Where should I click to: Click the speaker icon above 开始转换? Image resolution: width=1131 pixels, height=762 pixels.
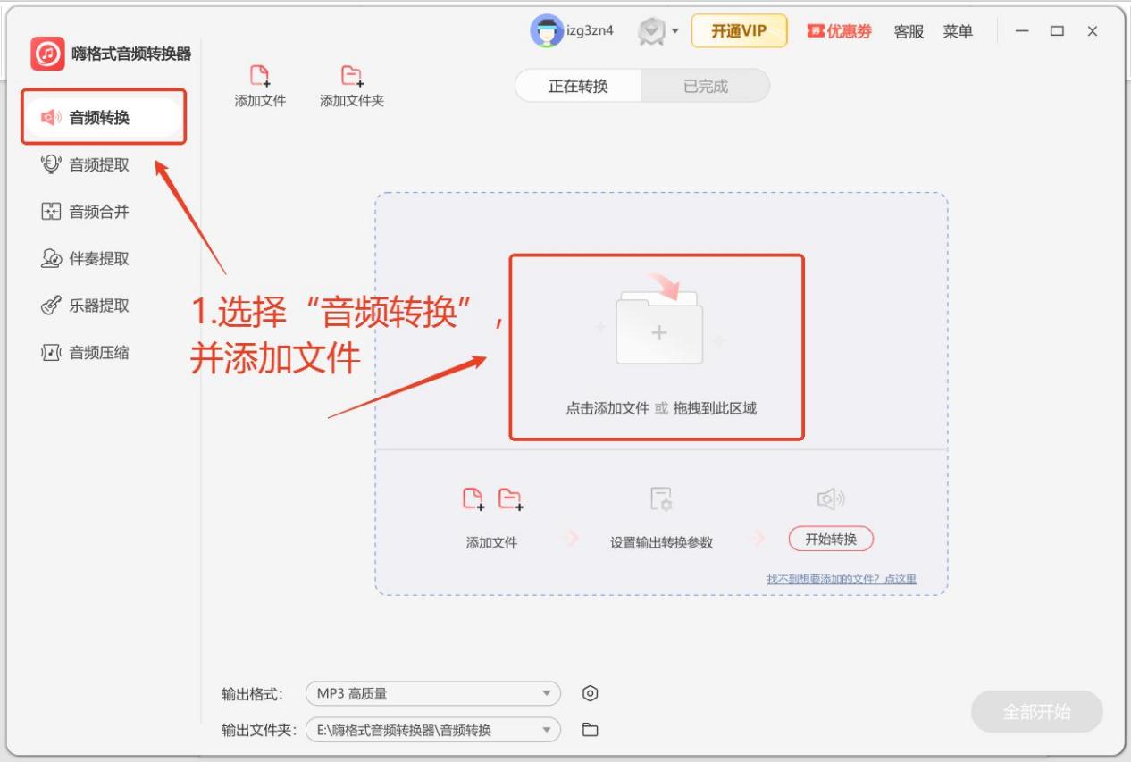pos(831,499)
